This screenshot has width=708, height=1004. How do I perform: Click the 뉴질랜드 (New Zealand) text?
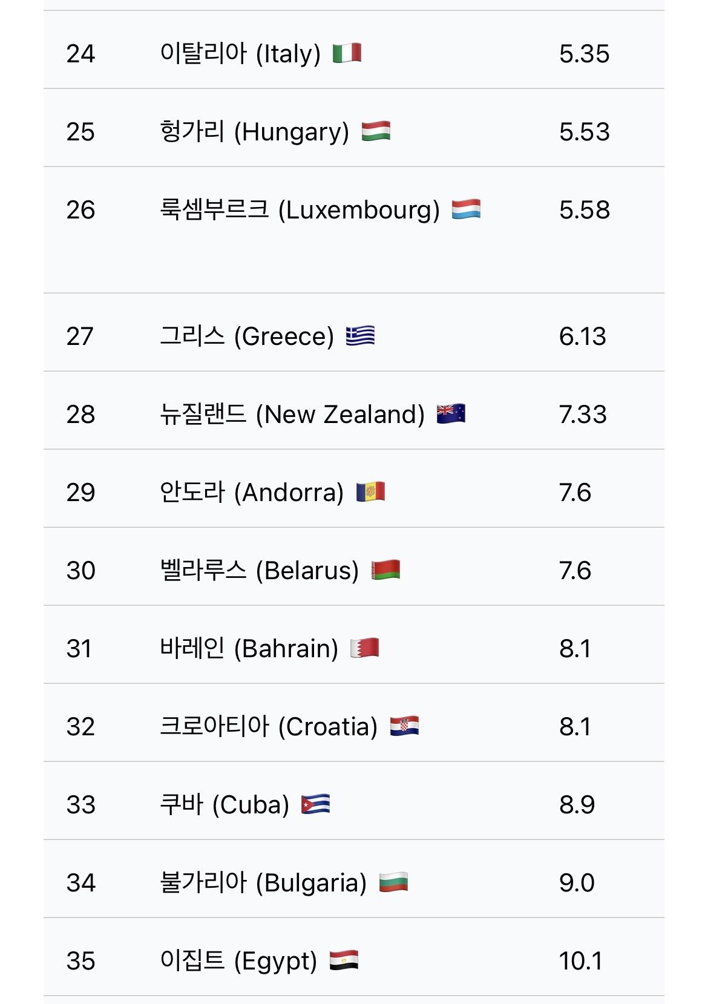click(292, 415)
